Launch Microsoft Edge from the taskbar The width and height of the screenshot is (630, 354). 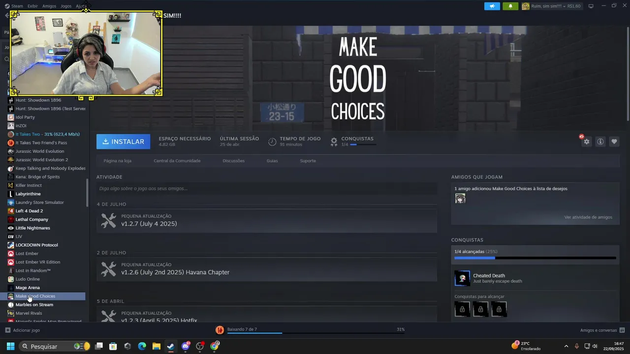click(142, 346)
